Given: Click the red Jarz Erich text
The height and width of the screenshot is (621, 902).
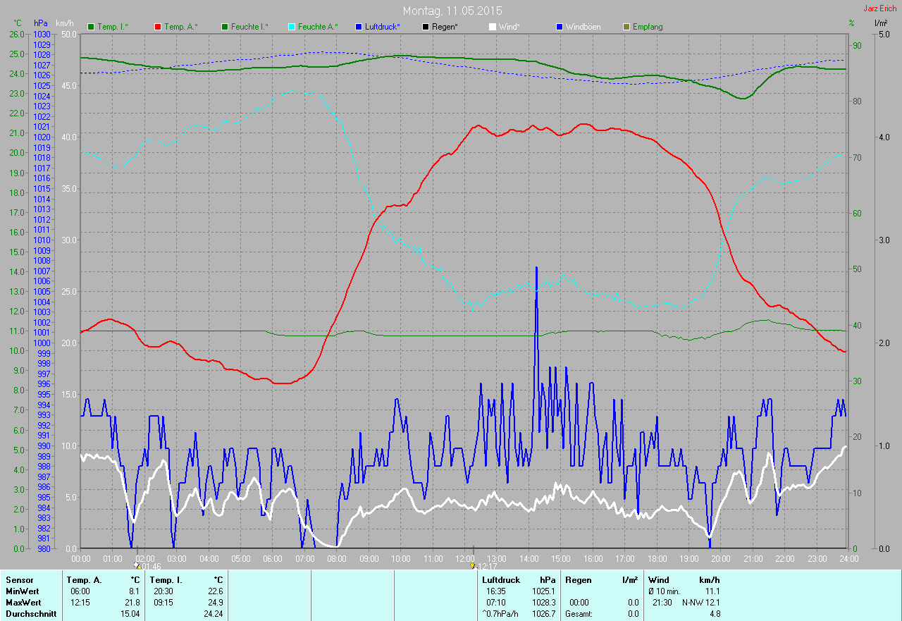Looking at the screenshot, I should point(881,8).
